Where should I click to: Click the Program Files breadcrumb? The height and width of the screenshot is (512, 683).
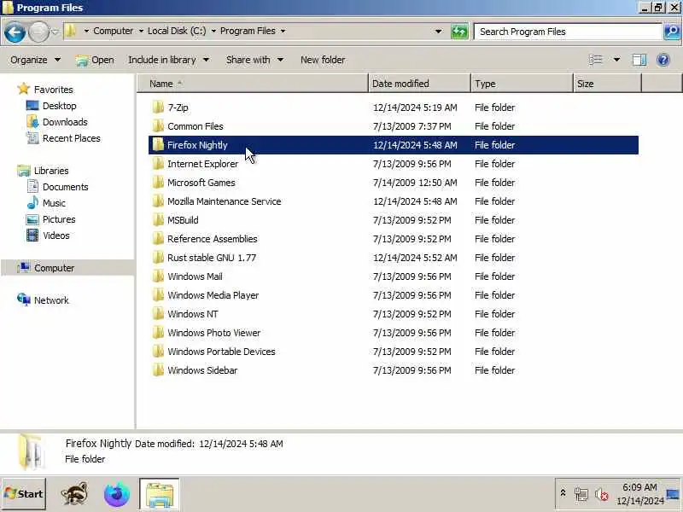coord(248,31)
